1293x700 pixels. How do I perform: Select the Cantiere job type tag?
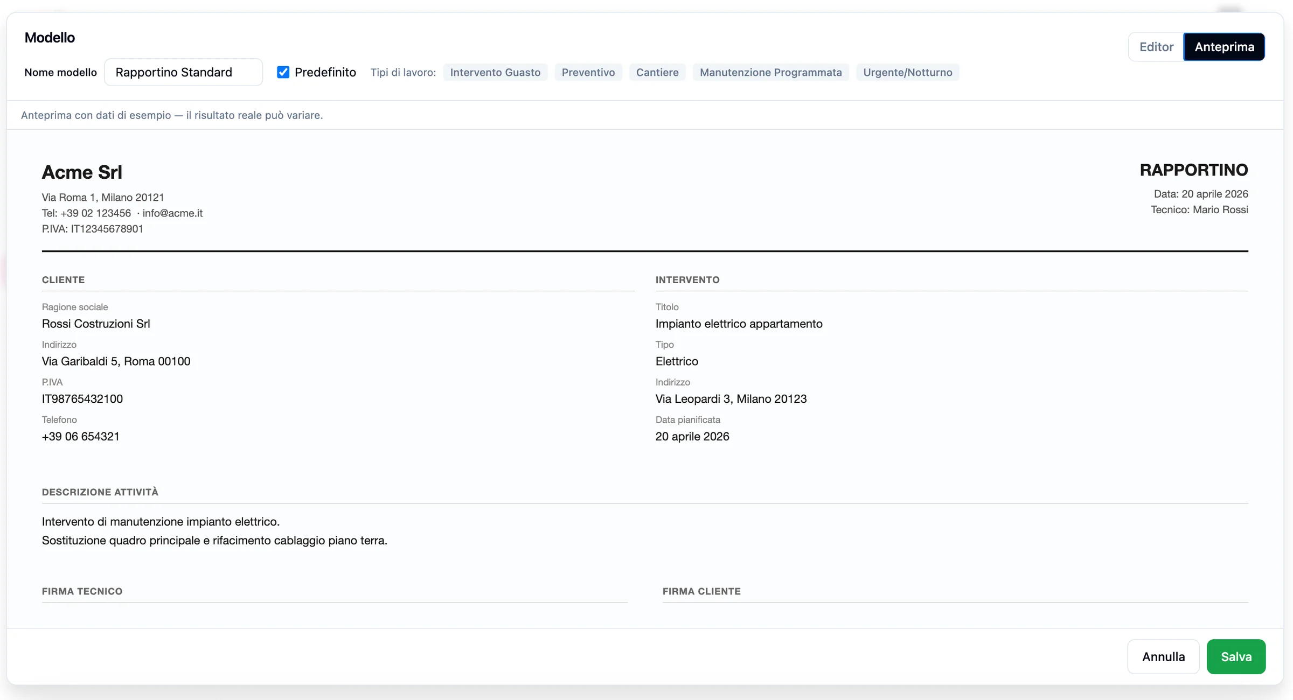657,72
